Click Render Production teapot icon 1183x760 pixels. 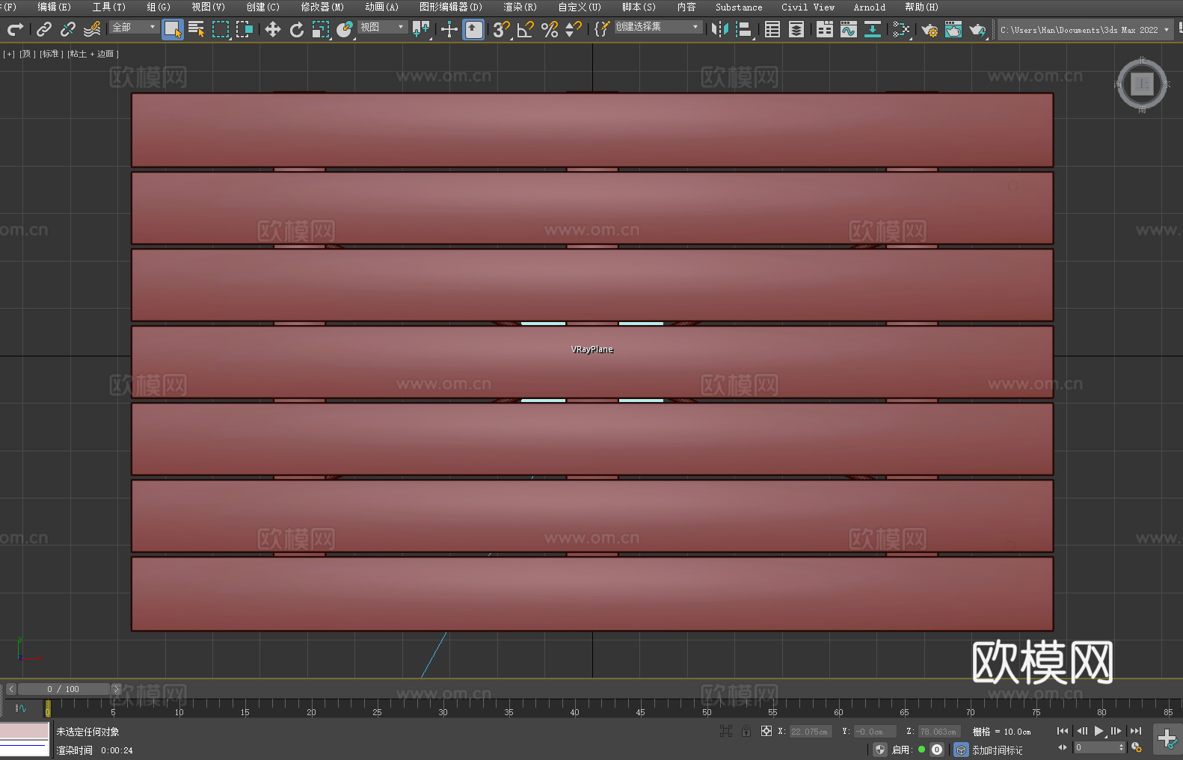(x=977, y=29)
